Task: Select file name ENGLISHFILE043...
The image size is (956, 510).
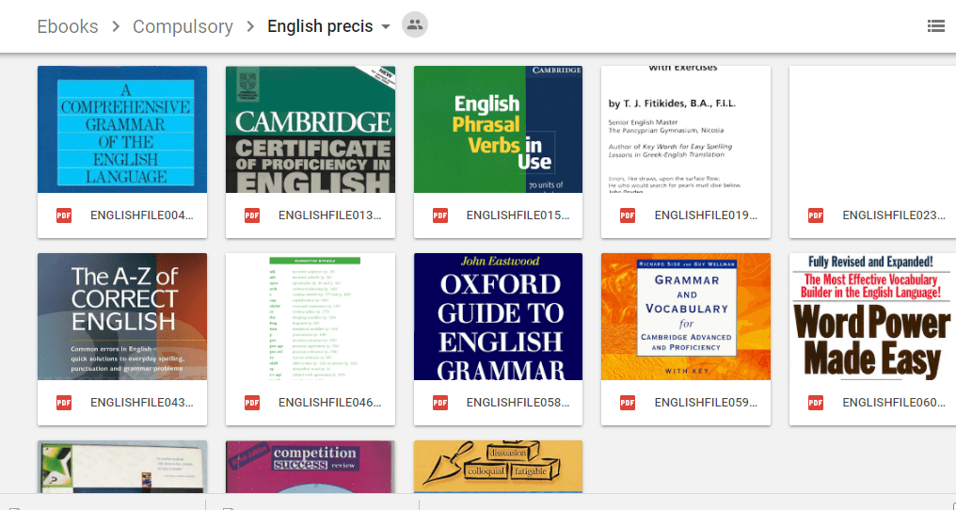Action: (142, 403)
